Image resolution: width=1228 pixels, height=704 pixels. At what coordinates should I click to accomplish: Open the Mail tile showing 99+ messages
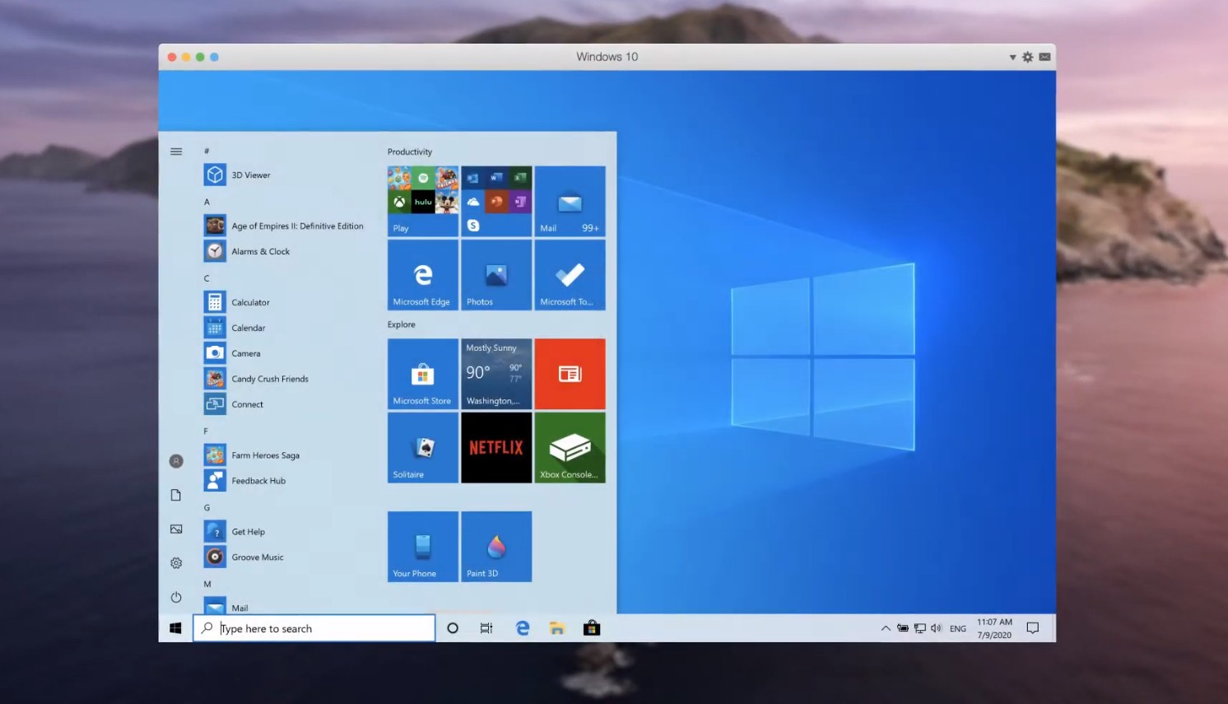(570, 201)
